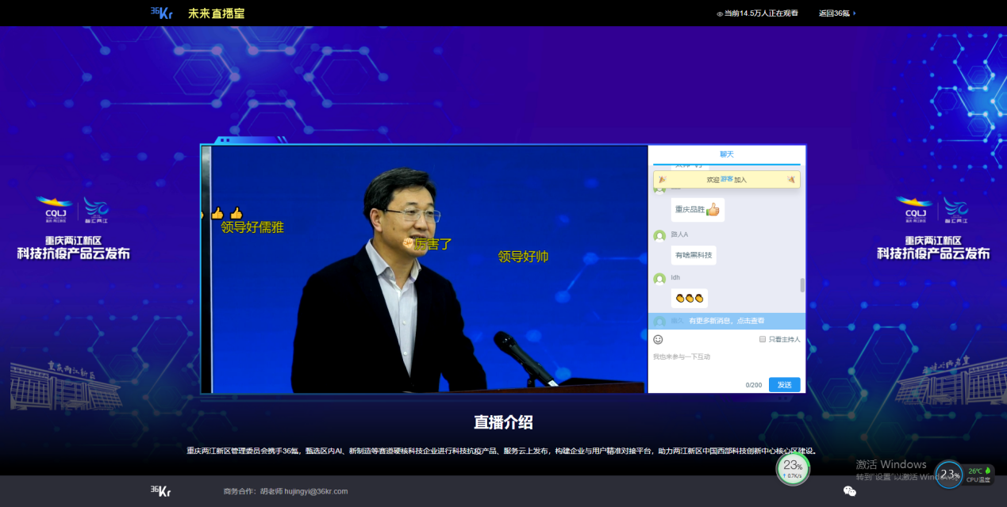Click the WeChat icon in footer
This screenshot has height=507, width=1007.
pyautogui.click(x=849, y=491)
